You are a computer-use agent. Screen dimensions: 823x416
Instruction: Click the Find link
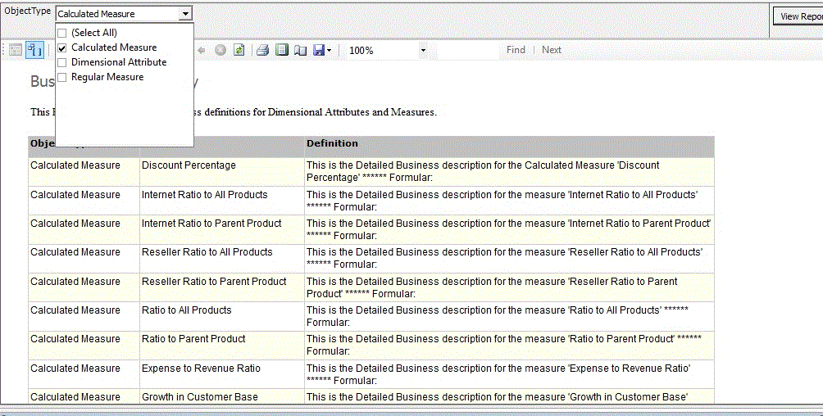516,50
